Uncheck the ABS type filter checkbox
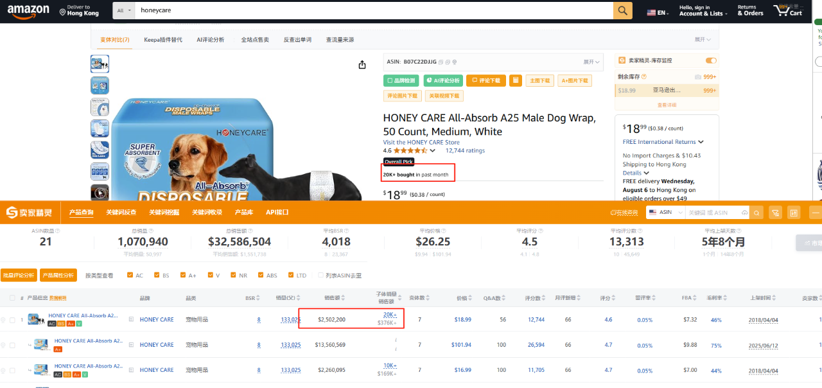Viewport: 822px width, 388px height. click(261, 276)
